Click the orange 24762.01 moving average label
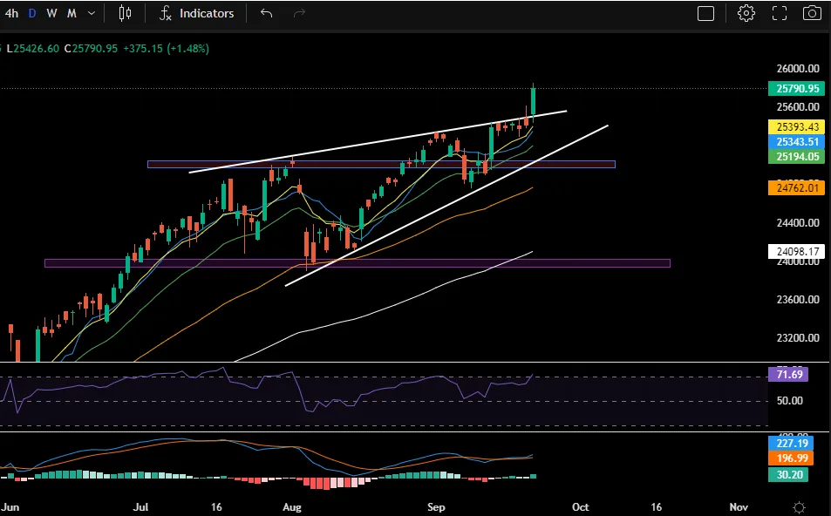 (795, 187)
